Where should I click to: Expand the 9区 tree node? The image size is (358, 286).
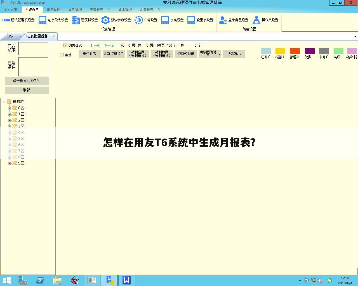pos(9,163)
